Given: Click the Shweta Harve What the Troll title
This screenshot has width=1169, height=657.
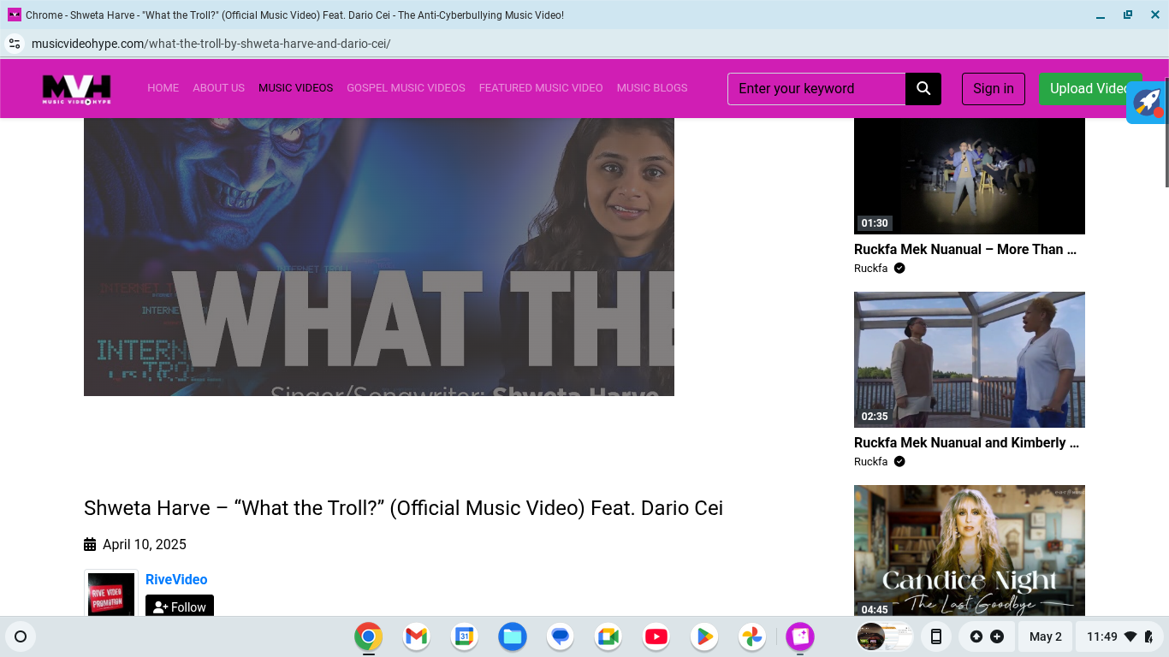Looking at the screenshot, I should [x=403, y=508].
